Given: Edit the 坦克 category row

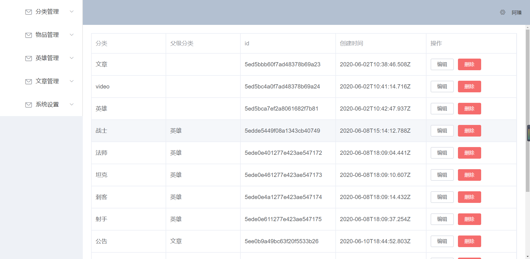Looking at the screenshot, I should pos(442,175).
